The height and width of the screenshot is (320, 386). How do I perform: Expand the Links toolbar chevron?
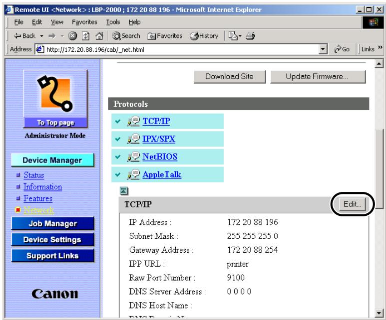380,47
